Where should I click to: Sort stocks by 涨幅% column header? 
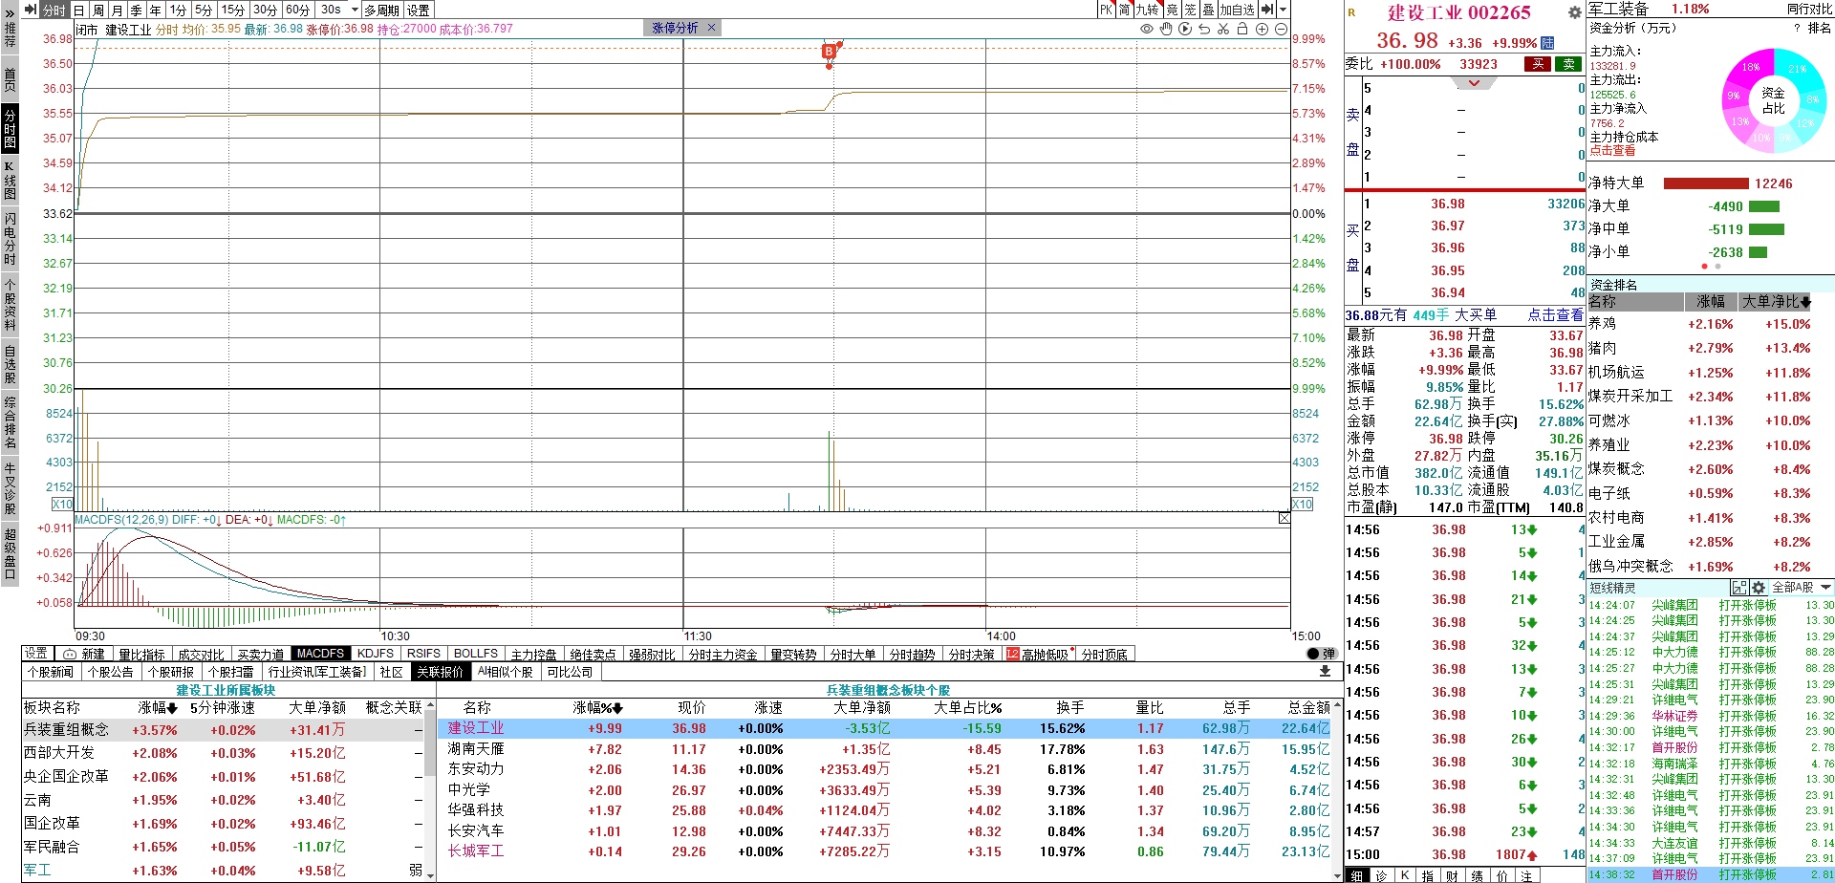(x=598, y=707)
